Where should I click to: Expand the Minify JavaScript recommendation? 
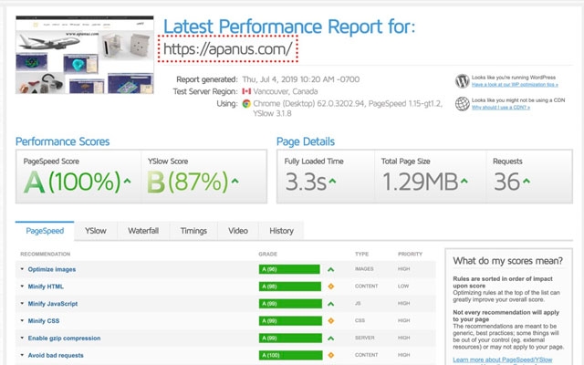point(22,303)
